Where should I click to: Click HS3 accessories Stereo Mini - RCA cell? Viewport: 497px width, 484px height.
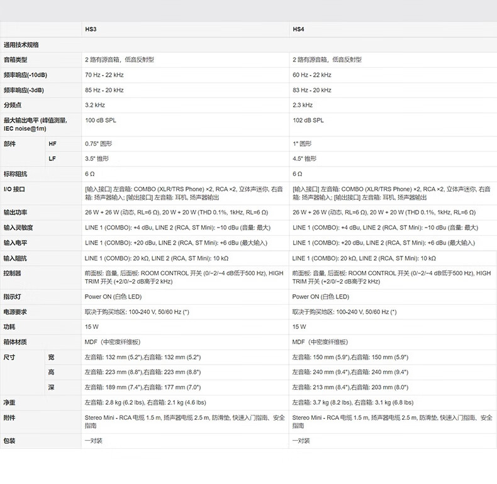pyautogui.click(x=185, y=422)
